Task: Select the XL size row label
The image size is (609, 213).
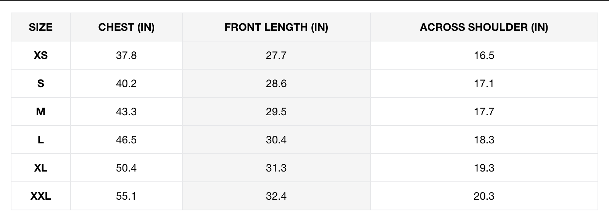Action: (41, 168)
